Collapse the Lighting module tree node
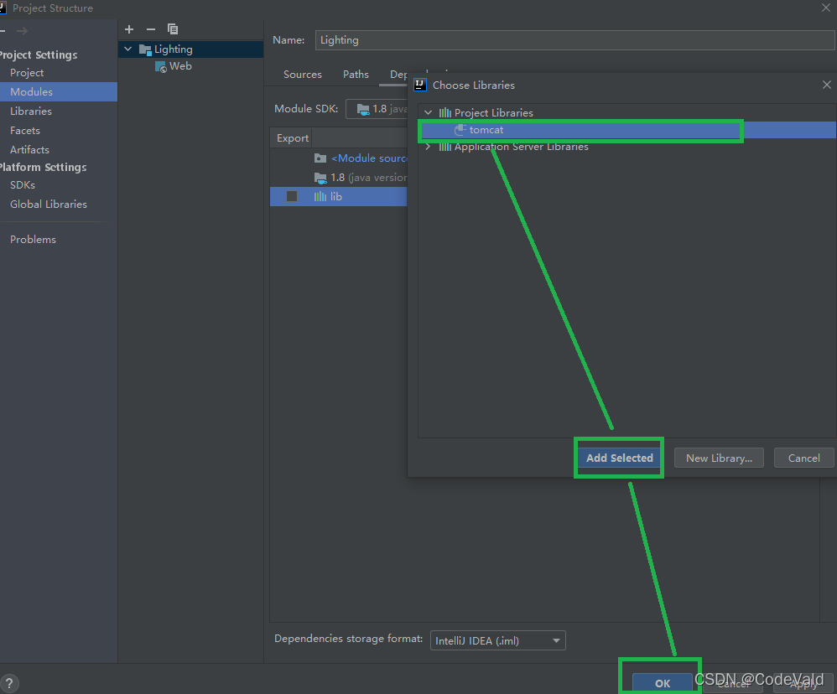The width and height of the screenshot is (837, 694). click(128, 49)
